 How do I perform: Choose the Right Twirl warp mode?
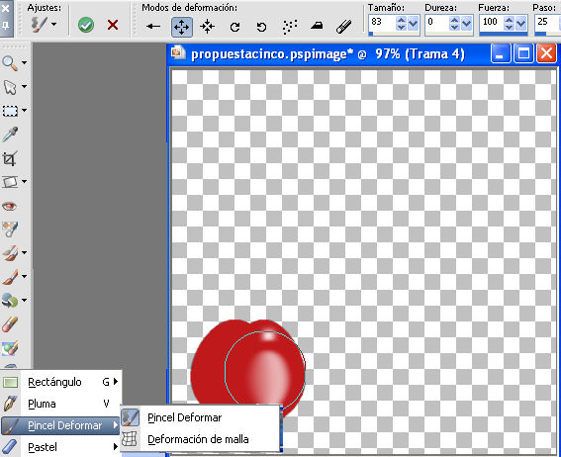[234, 27]
